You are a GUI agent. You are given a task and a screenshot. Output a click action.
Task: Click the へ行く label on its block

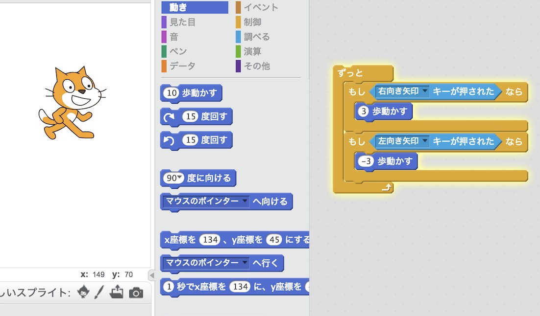[x=265, y=263]
